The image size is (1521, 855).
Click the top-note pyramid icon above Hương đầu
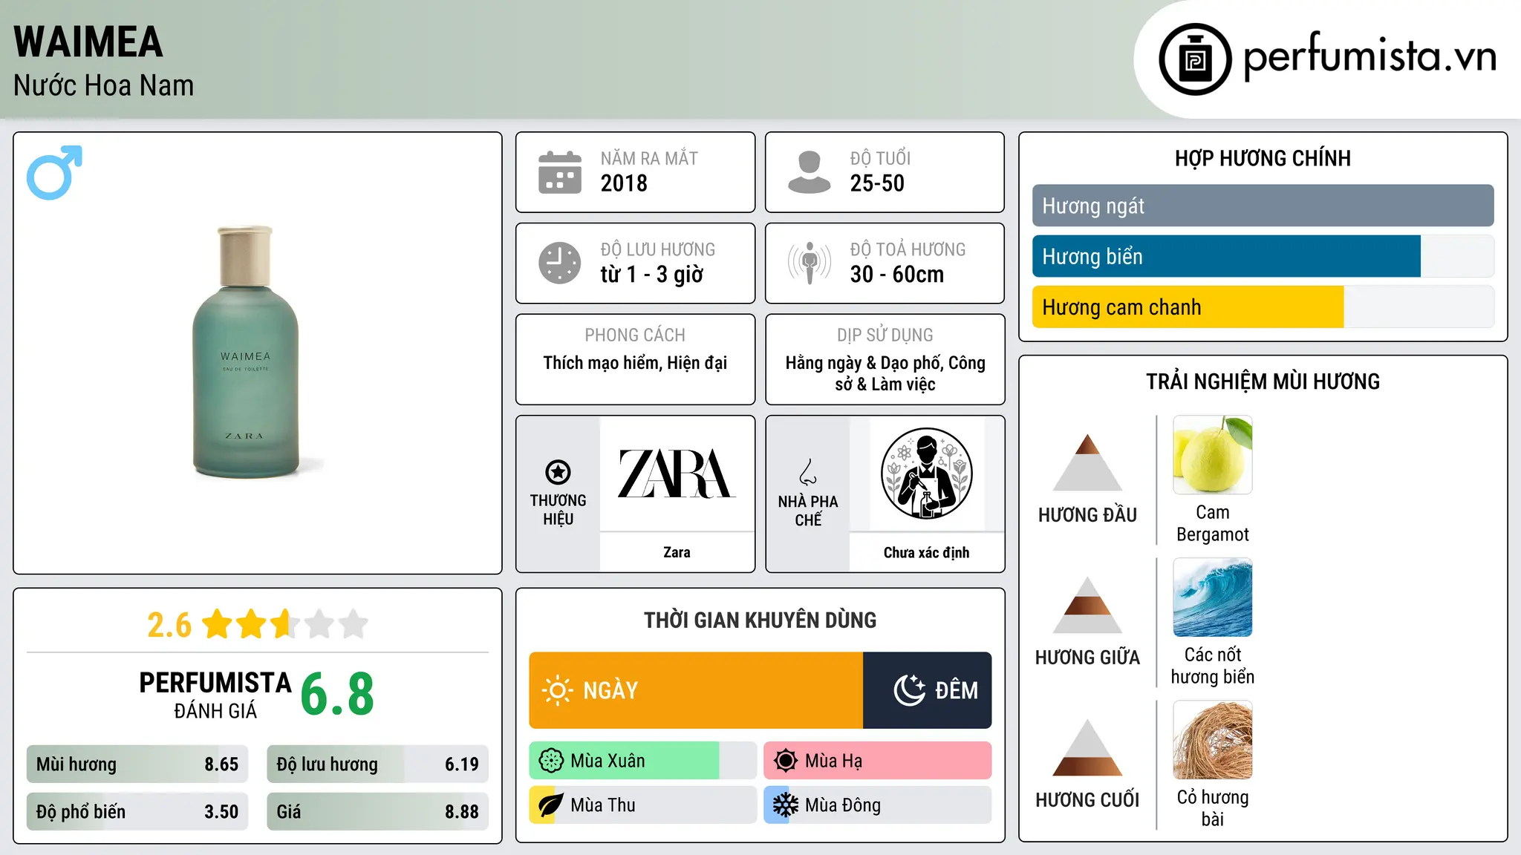(1087, 462)
